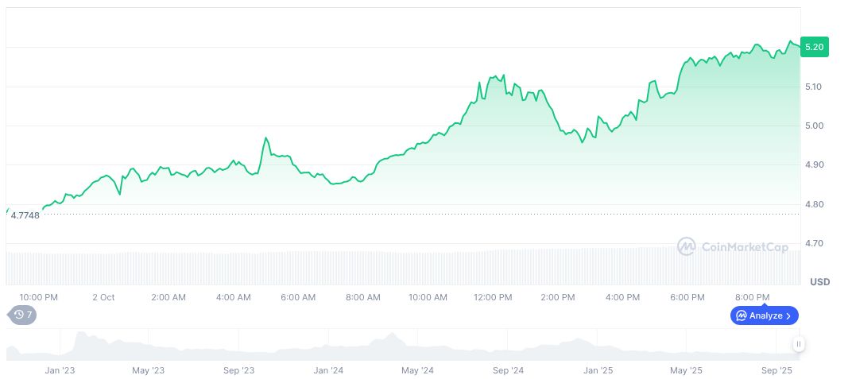Click May '25 on the range navigator

click(687, 370)
